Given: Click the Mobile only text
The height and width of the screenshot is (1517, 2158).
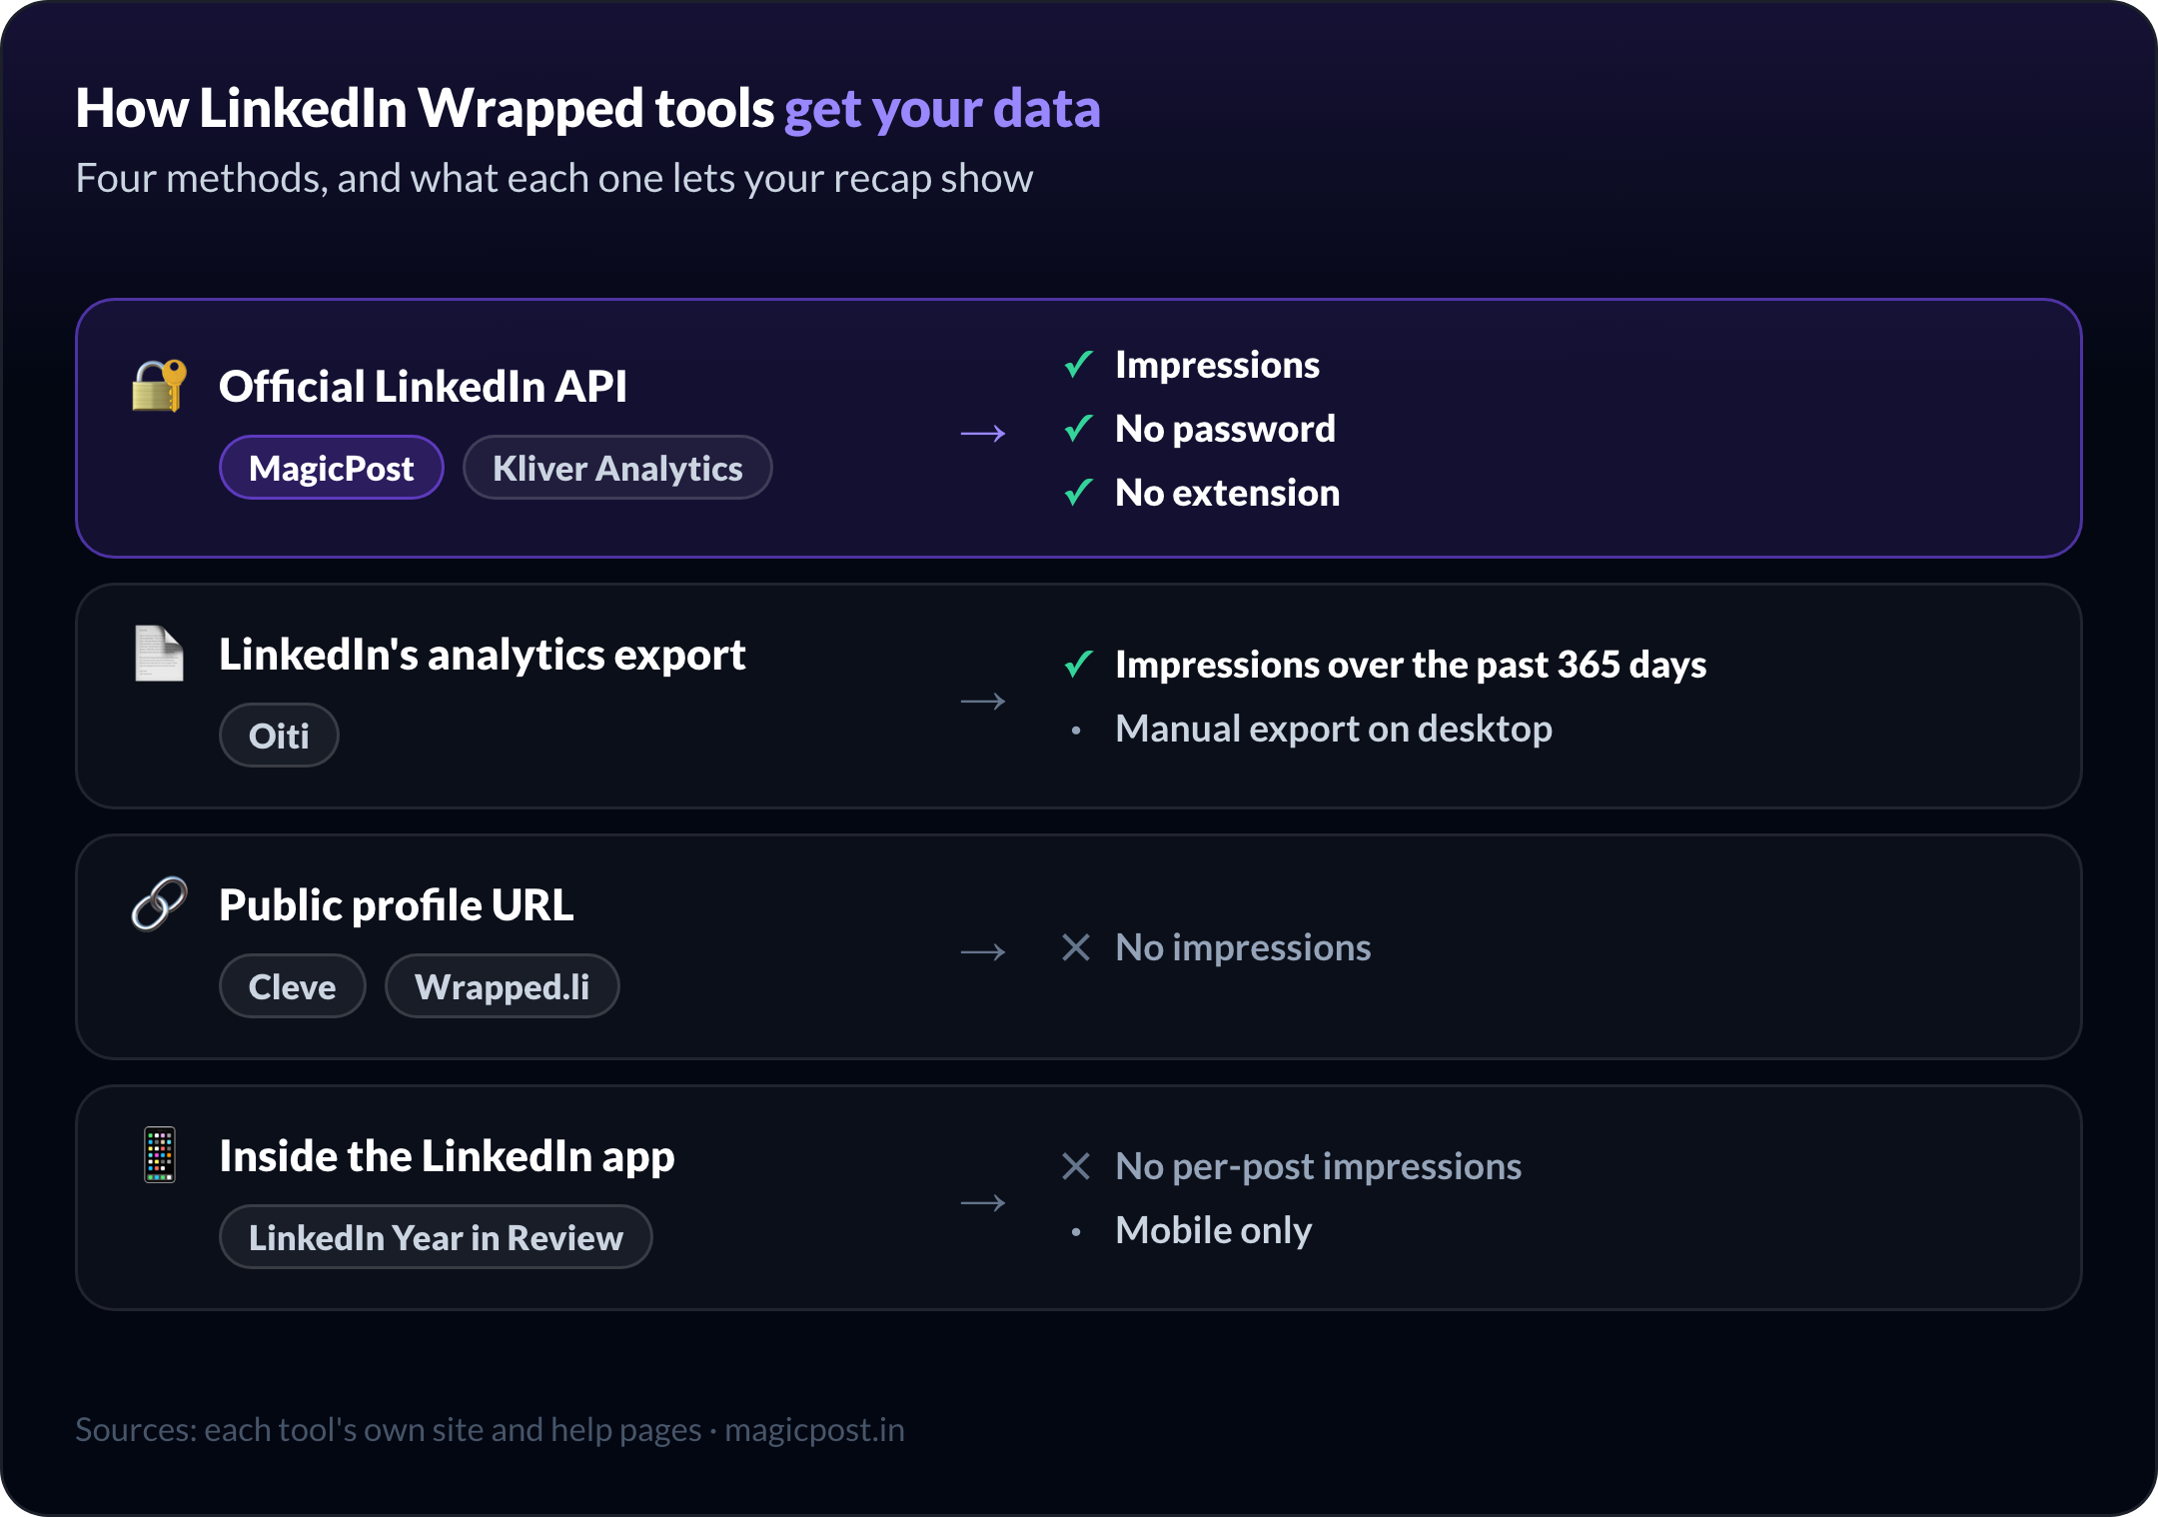Looking at the screenshot, I should [1213, 1230].
